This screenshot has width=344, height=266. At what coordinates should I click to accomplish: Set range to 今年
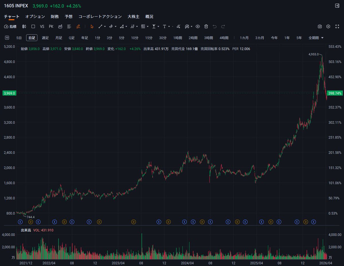point(274,38)
